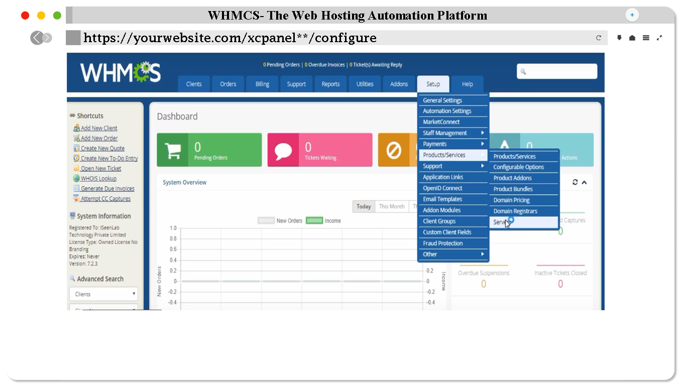Click the browser fullscreen expand icon
Screen dimensions: 684x386
click(x=659, y=38)
